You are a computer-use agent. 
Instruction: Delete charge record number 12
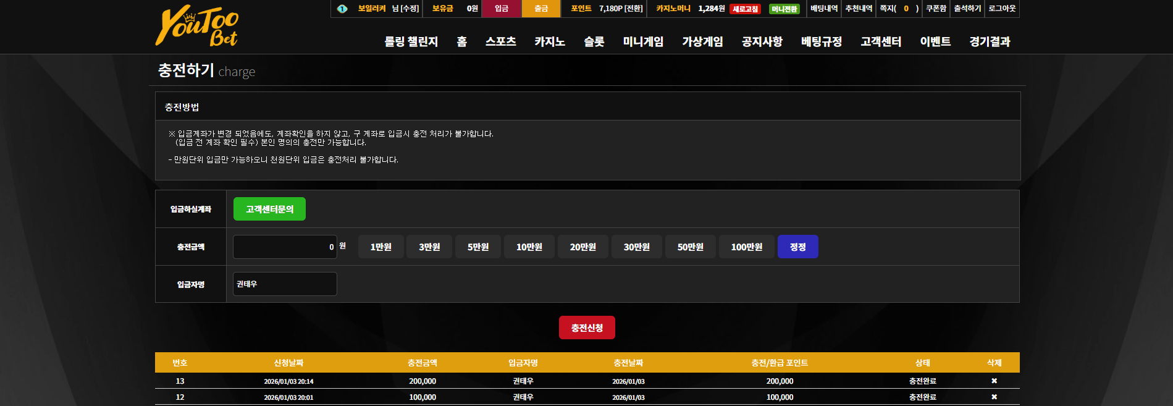pyautogui.click(x=994, y=397)
